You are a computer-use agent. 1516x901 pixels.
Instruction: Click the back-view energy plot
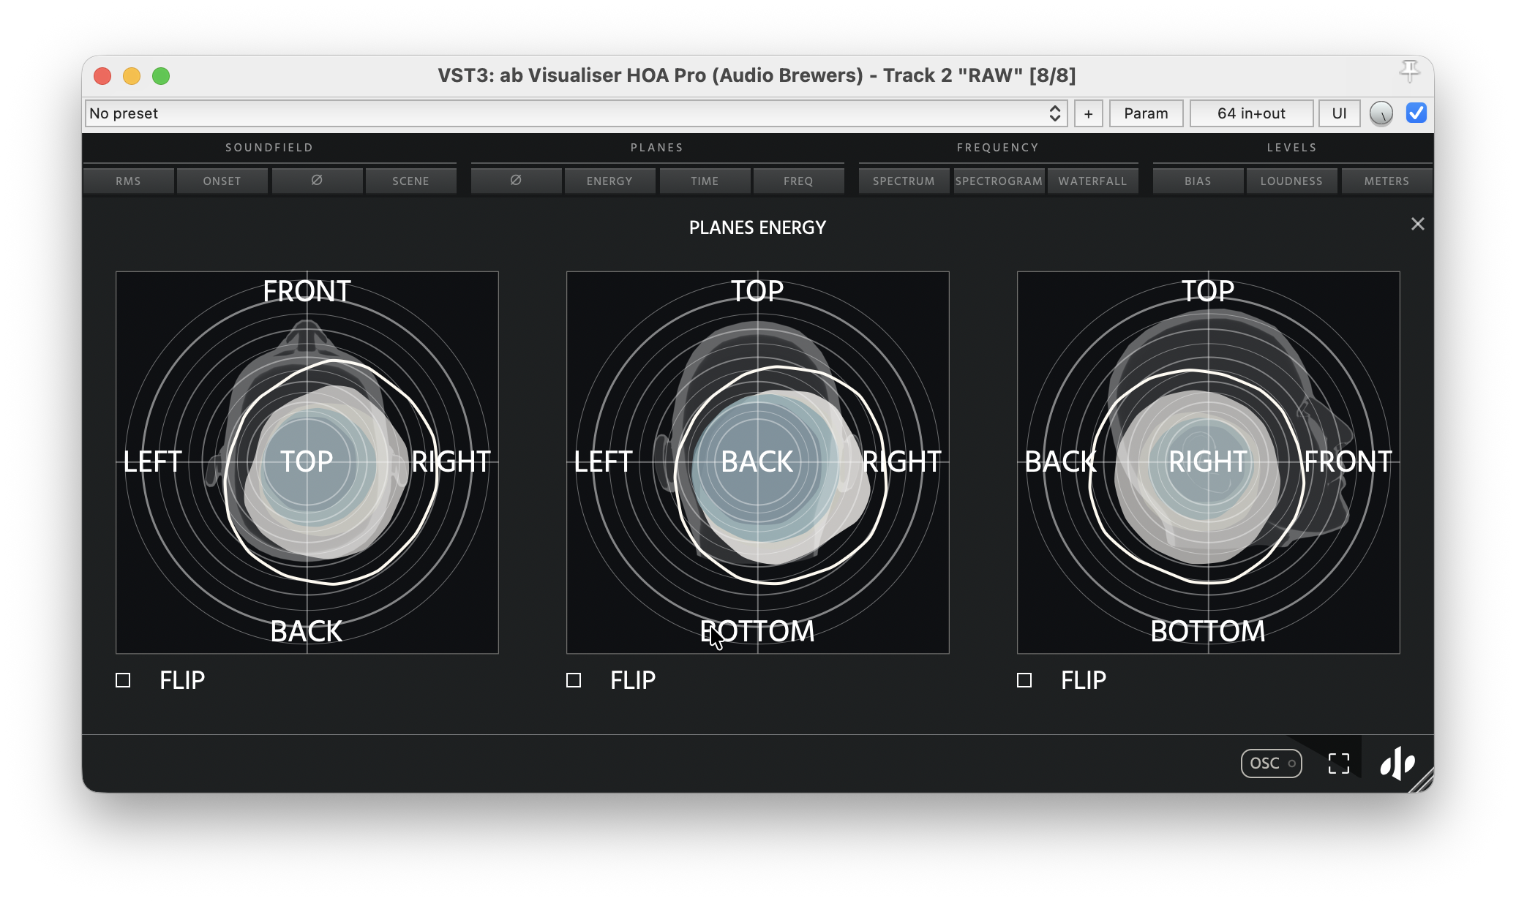pos(758,462)
